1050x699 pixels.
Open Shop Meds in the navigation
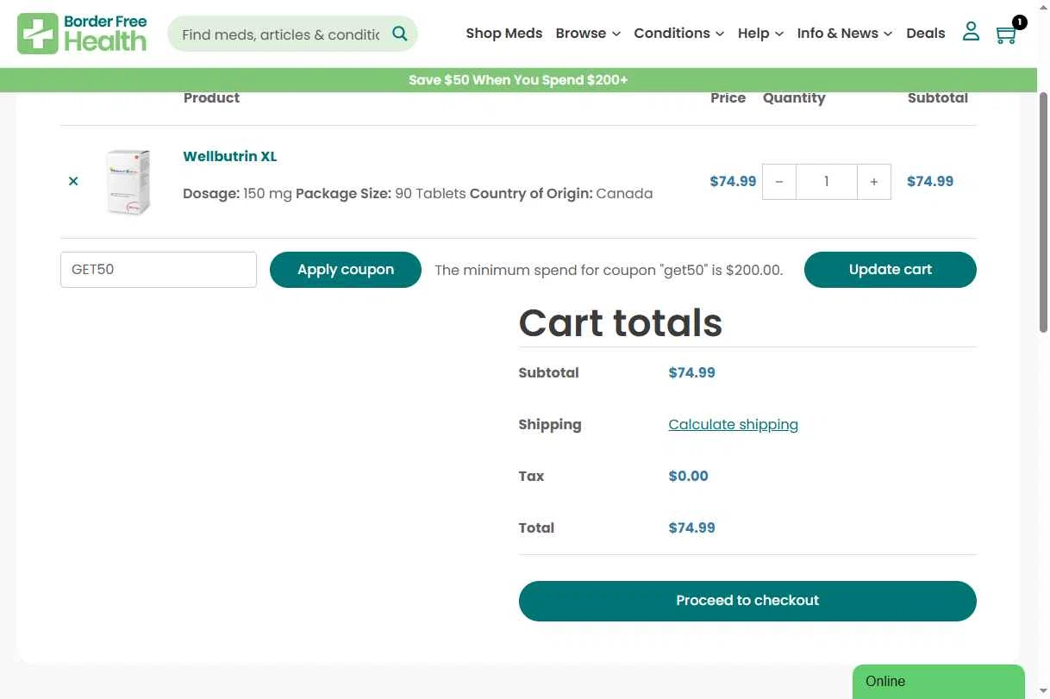pyautogui.click(x=504, y=34)
